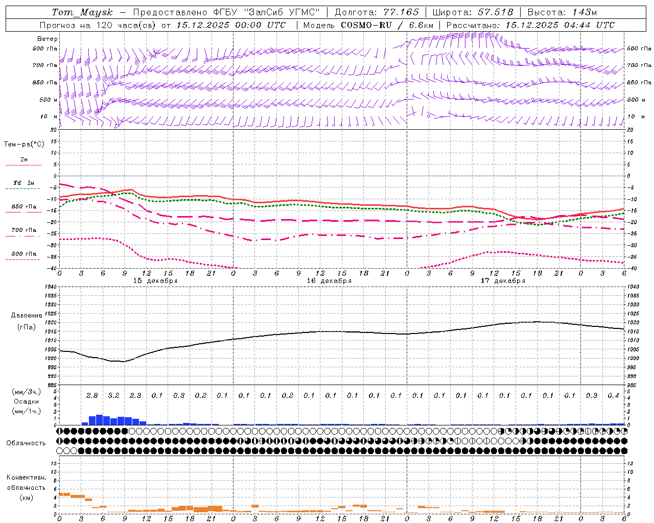
Task: Click the '(мм/1ч.)' precipitation unit label
Action: click(x=26, y=411)
